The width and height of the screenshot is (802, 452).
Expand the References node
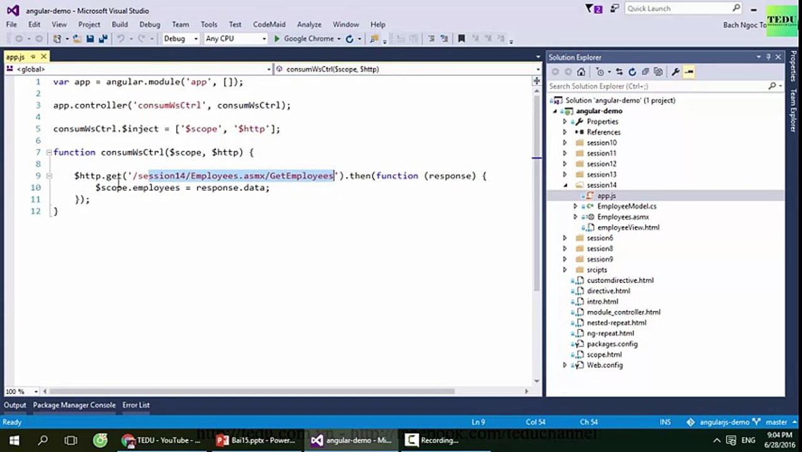pos(565,132)
